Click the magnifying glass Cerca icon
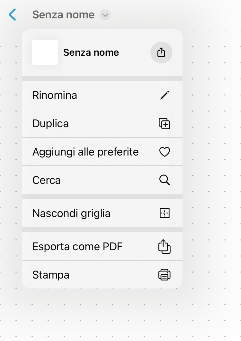Viewport: 241px width, 341px height. pos(165,180)
